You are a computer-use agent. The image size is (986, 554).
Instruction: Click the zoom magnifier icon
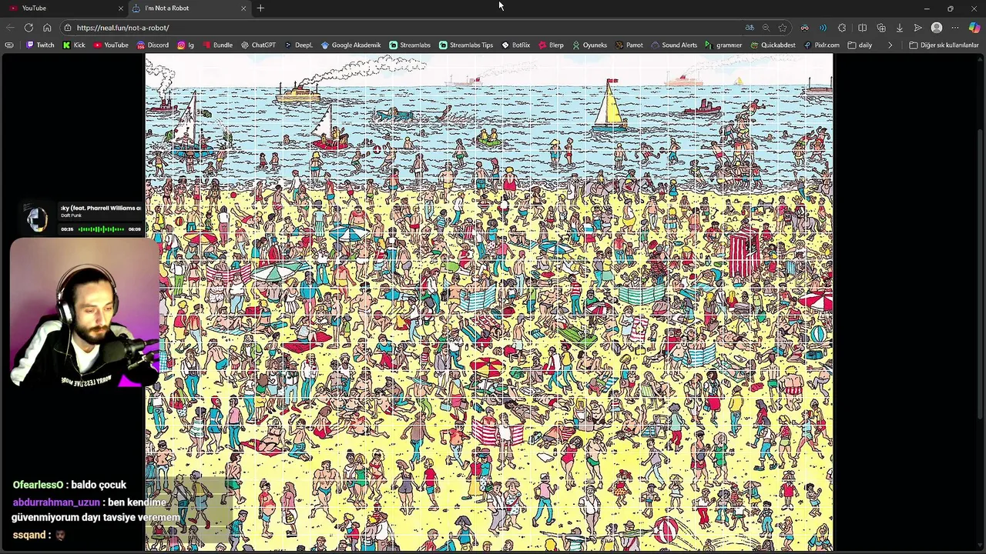[766, 28]
